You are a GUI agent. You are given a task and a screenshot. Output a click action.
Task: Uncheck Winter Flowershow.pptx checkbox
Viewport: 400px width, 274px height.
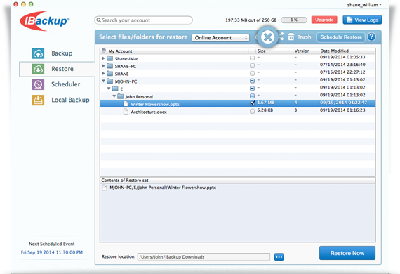tap(253, 103)
